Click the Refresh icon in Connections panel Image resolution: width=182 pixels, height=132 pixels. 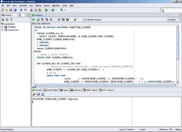click(x=7, y=20)
